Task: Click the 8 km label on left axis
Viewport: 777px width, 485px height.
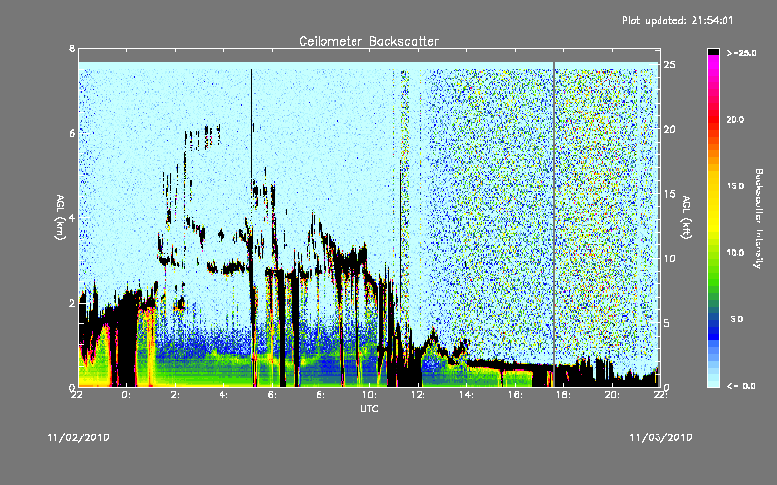Action: [x=72, y=48]
